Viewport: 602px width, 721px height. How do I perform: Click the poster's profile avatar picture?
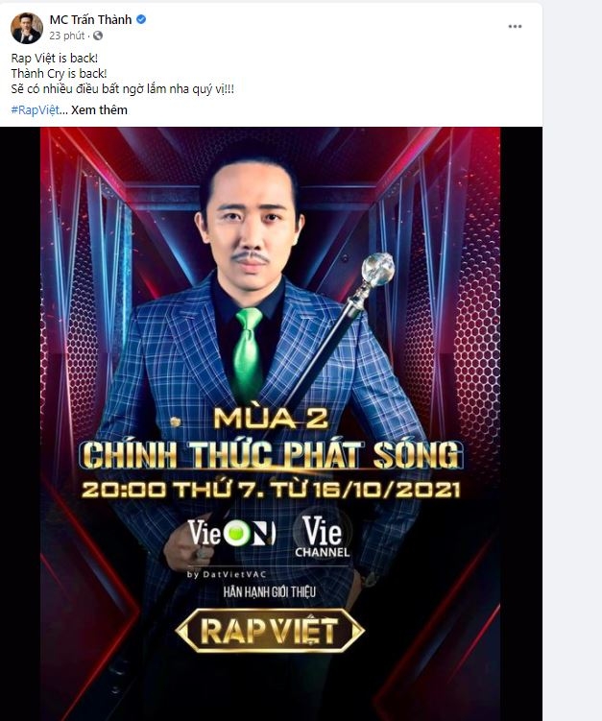27,28
